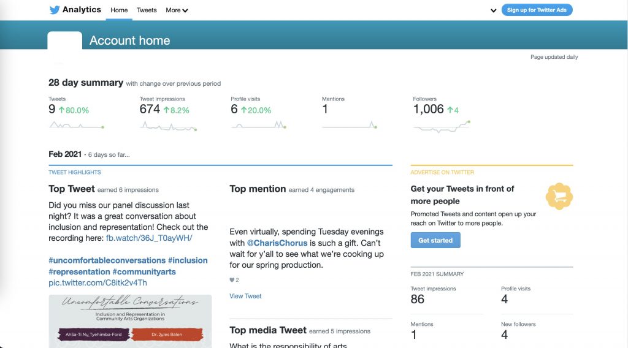This screenshot has height=348, width=628.
Task: Click the @CharisChorus mention link
Action: pyautogui.click(x=277, y=243)
